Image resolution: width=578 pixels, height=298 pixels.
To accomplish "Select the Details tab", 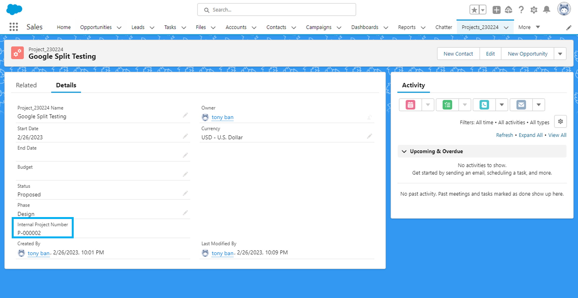I will (66, 85).
